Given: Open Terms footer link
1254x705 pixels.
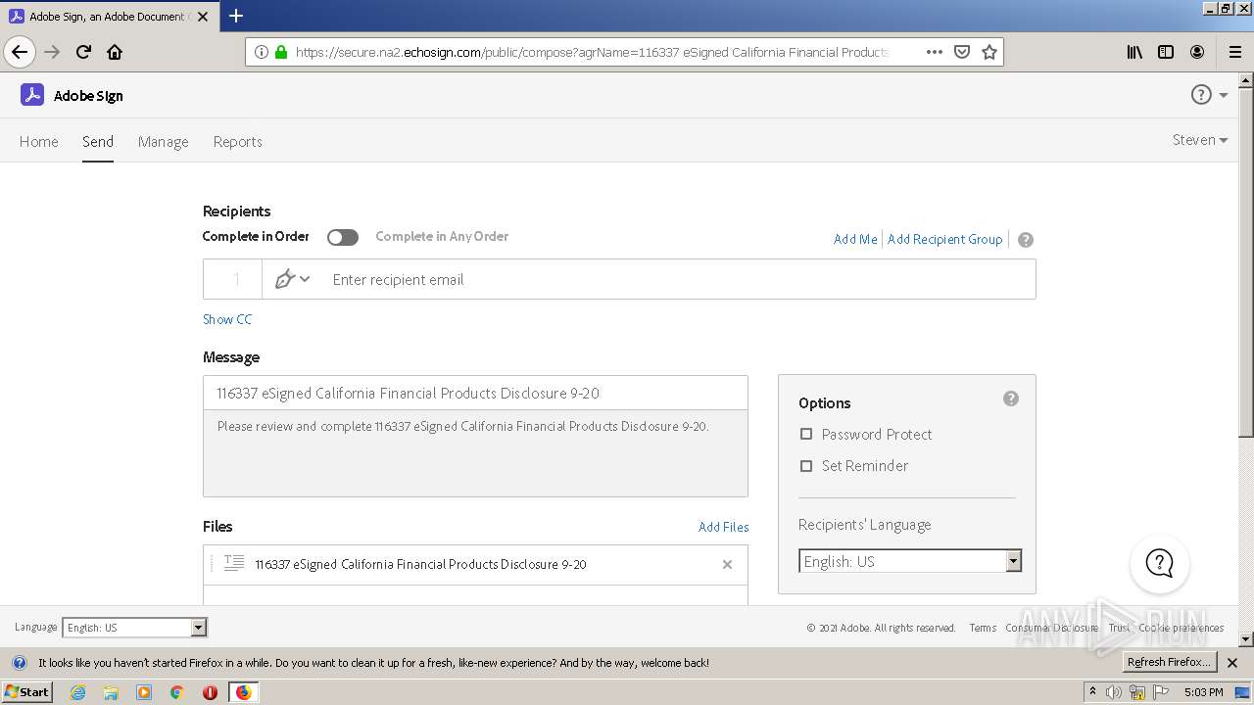Looking at the screenshot, I should tap(983, 628).
